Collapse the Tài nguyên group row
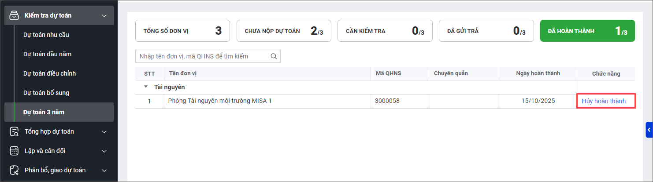The width and height of the screenshot is (653, 182). 146,87
